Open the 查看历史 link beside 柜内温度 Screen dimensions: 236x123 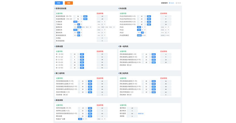[x=141, y=113]
